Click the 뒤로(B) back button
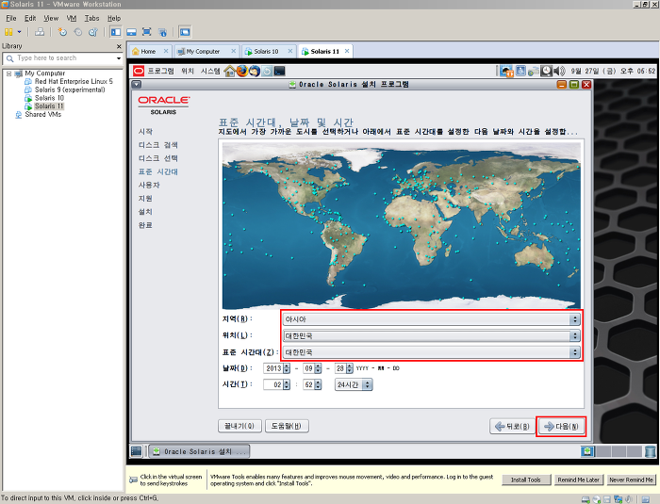Screen dimensions: 660x504 (x=512, y=426)
